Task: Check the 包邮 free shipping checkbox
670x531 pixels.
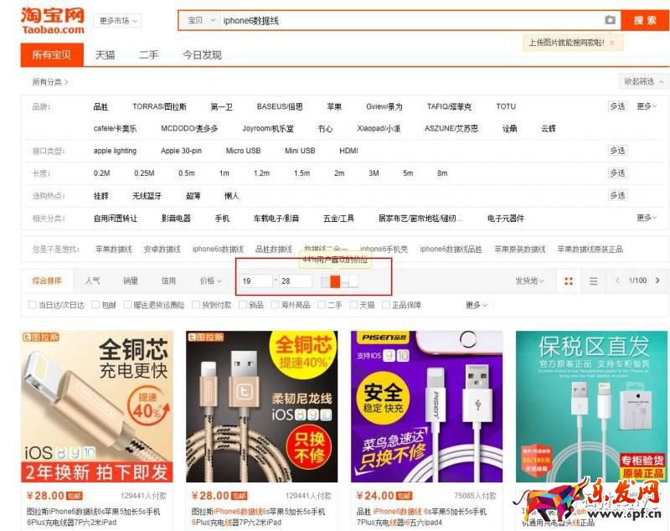Action: click(96, 305)
